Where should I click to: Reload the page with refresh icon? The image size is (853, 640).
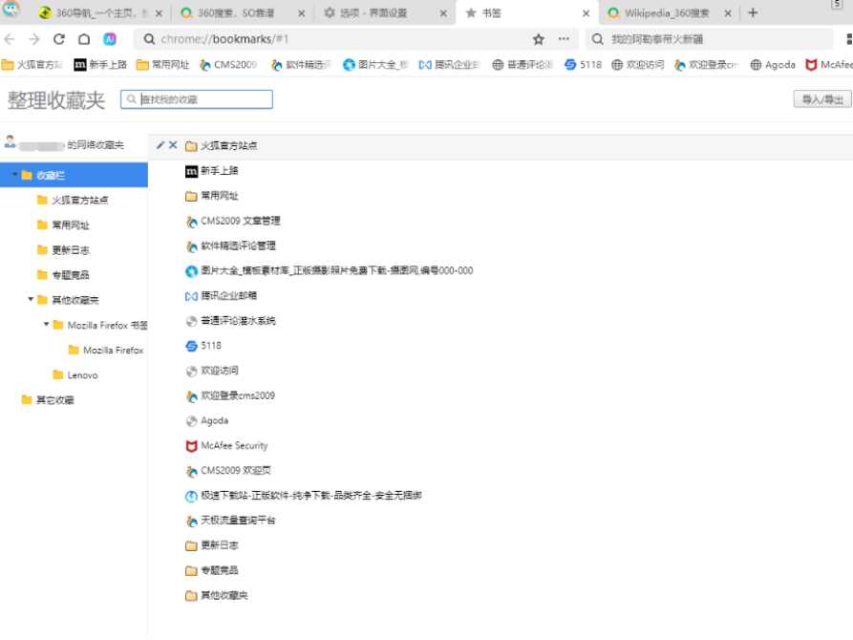[59, 39]
